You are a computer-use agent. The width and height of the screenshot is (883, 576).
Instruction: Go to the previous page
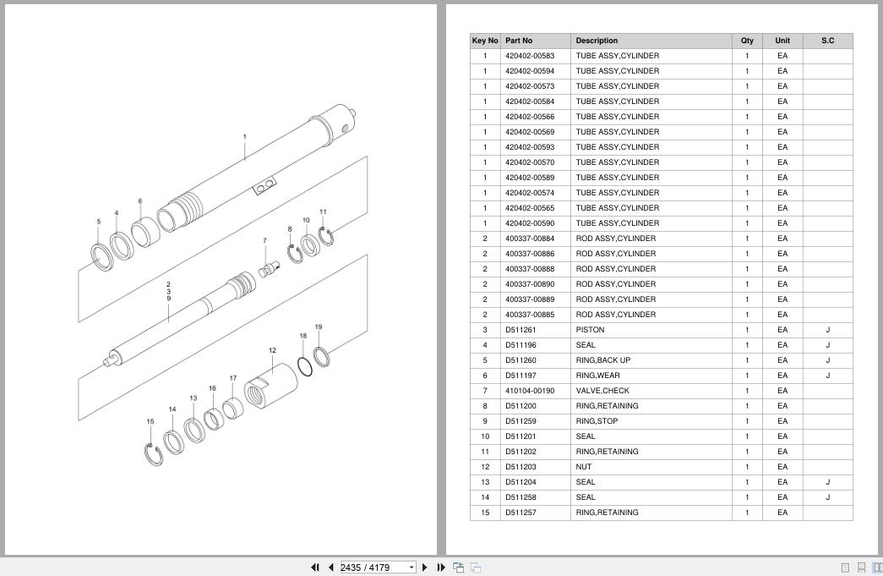tap(330, 568)
